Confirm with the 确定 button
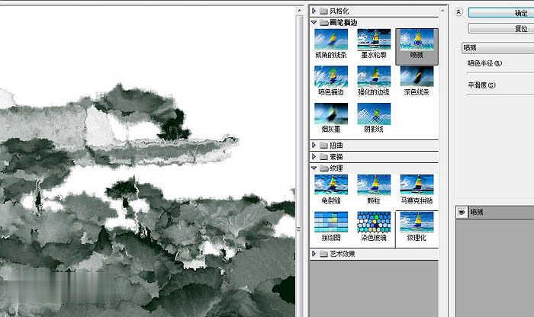 point(501,13)
